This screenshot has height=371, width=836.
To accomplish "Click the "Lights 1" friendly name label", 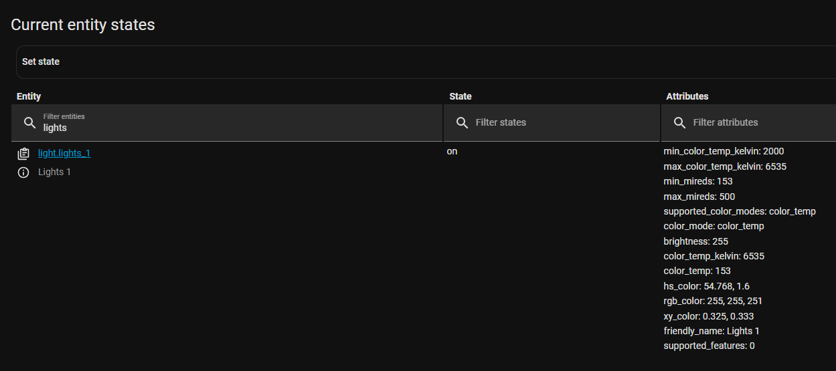I will point(54,172).
